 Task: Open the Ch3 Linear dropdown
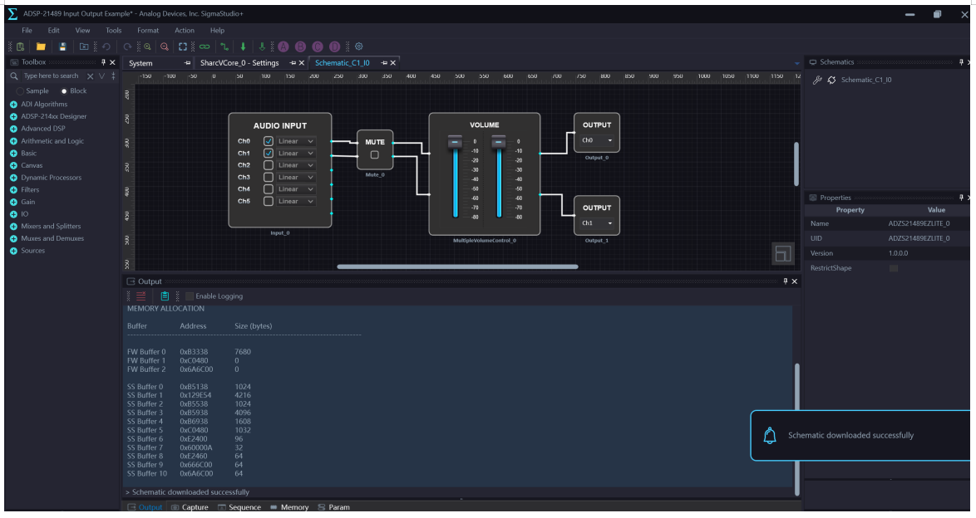[x=296, y=177]
